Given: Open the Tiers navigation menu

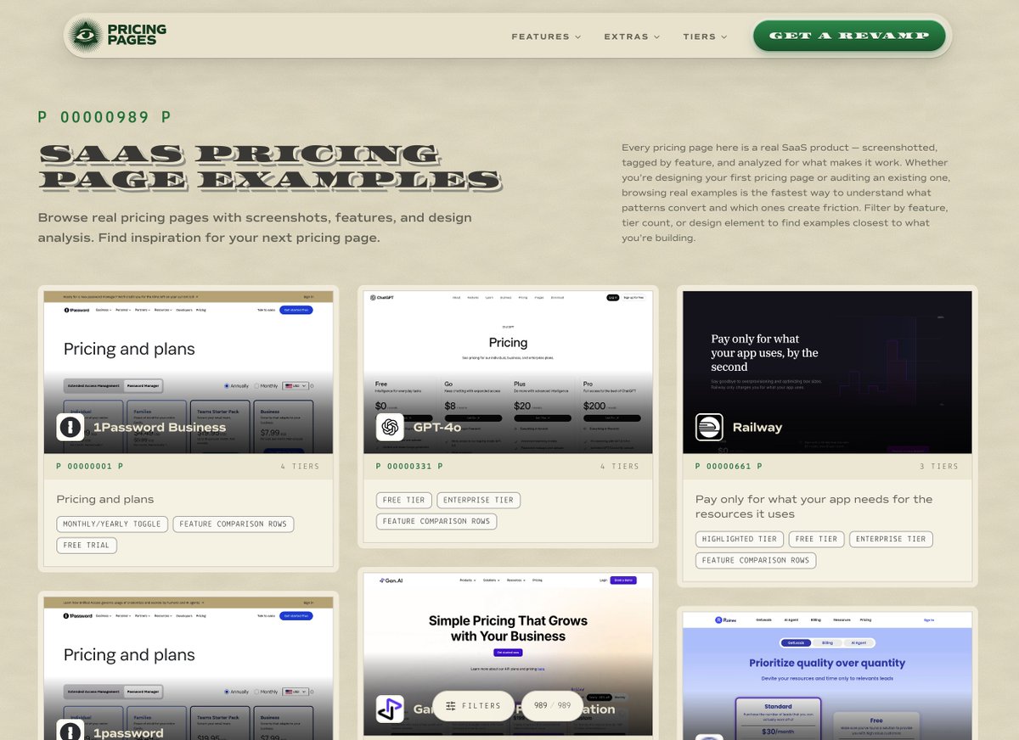Looking at the screenshot, I should click(x=705, y=36).
